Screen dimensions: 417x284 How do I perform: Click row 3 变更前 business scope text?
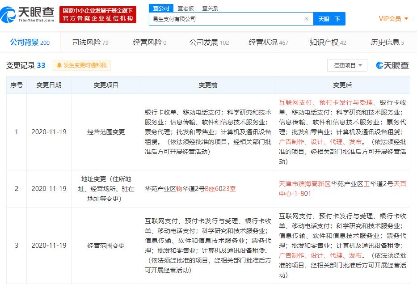208,246
